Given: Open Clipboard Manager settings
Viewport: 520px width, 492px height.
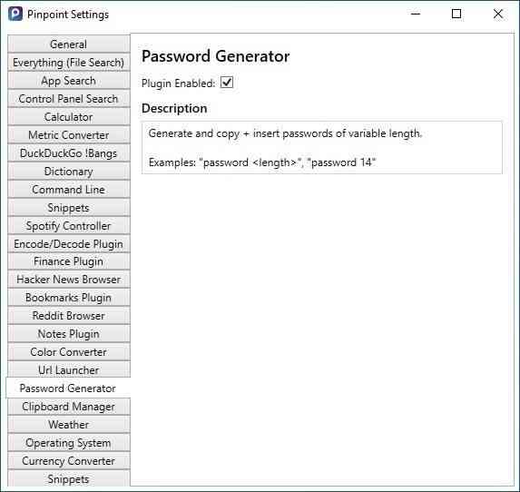Looking at the screenshot, I should coord(69,407).
